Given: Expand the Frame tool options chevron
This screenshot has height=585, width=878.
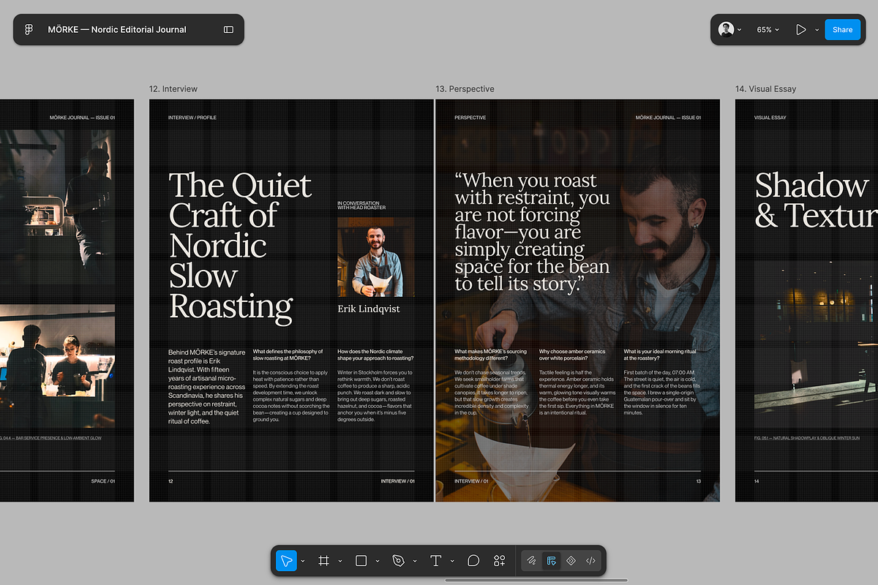Looking at the screenshot, I should [x=339, y=561].
